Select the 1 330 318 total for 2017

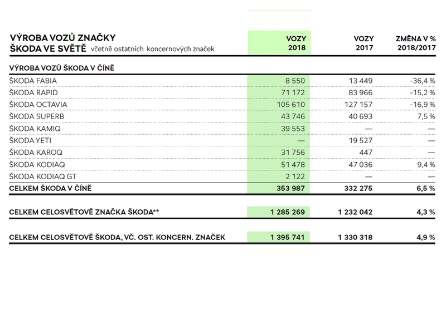(356, 237)
